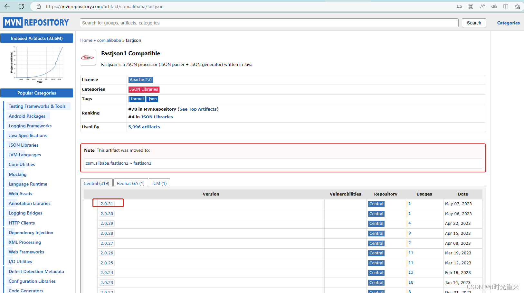Viewport: 524px width, 293px height.
Task: Open the 13 usages link for version 2.0.24
Action: pyautogui.click(x=411, y=272)
